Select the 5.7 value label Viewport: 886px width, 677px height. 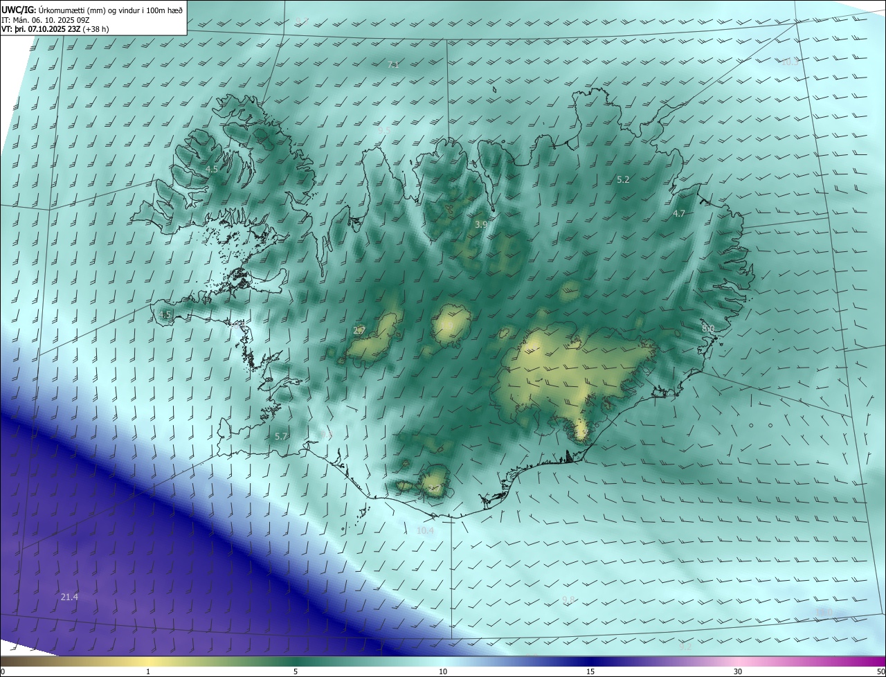click(280, 436)
